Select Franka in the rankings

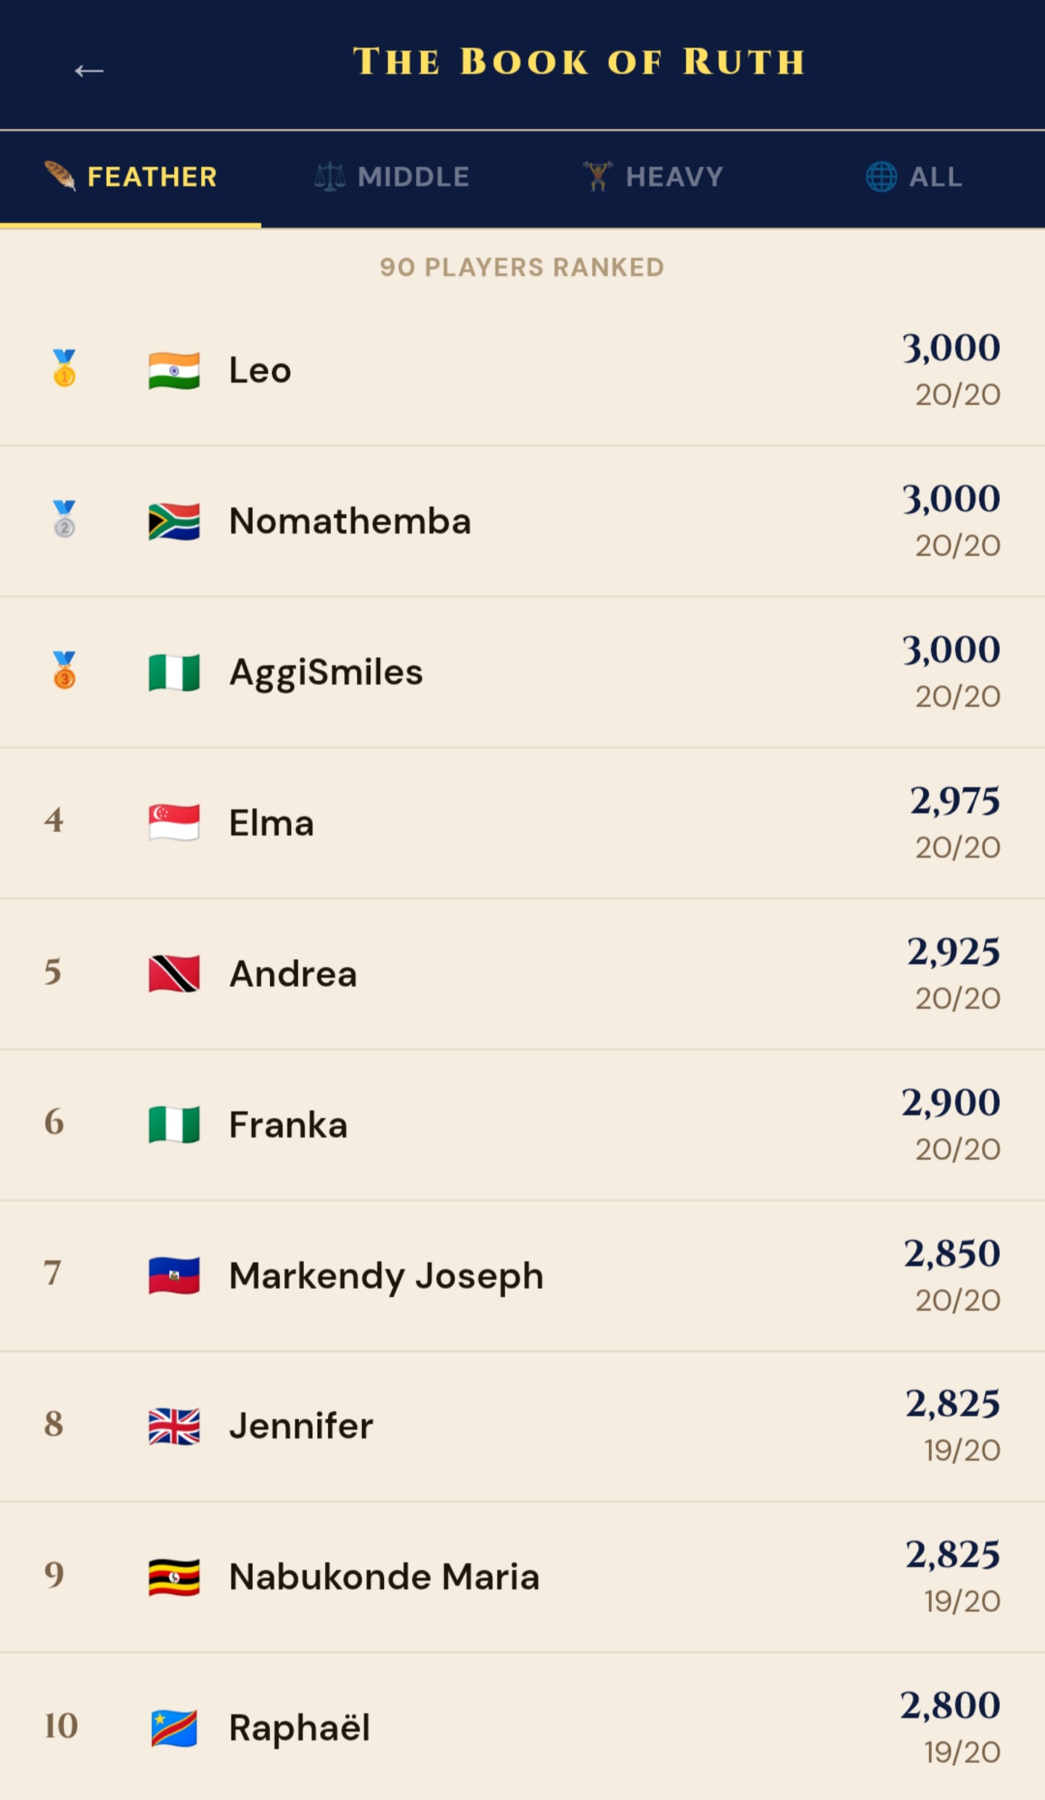pos(288,1125)
